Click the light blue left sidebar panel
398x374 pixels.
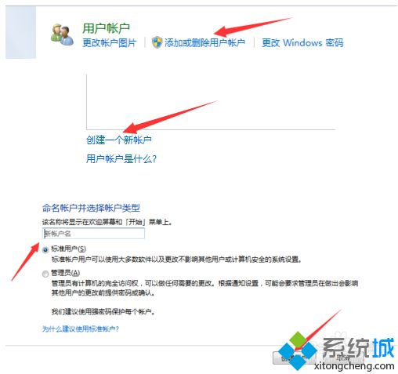pyautogui.click(x=20, y=32)
